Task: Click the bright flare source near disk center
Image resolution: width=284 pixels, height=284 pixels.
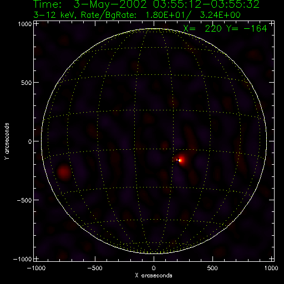Action: tap(180, 160)
